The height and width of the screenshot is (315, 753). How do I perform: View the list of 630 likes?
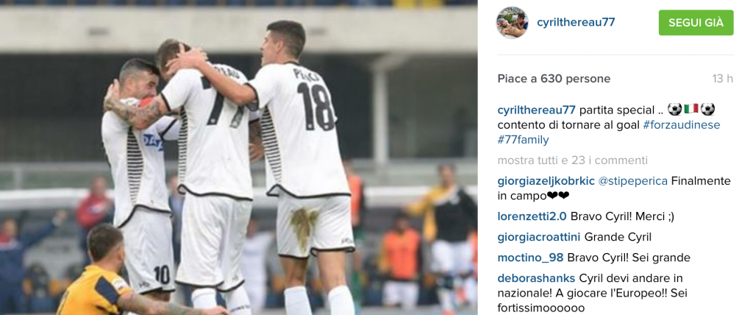tap(554, 79)
